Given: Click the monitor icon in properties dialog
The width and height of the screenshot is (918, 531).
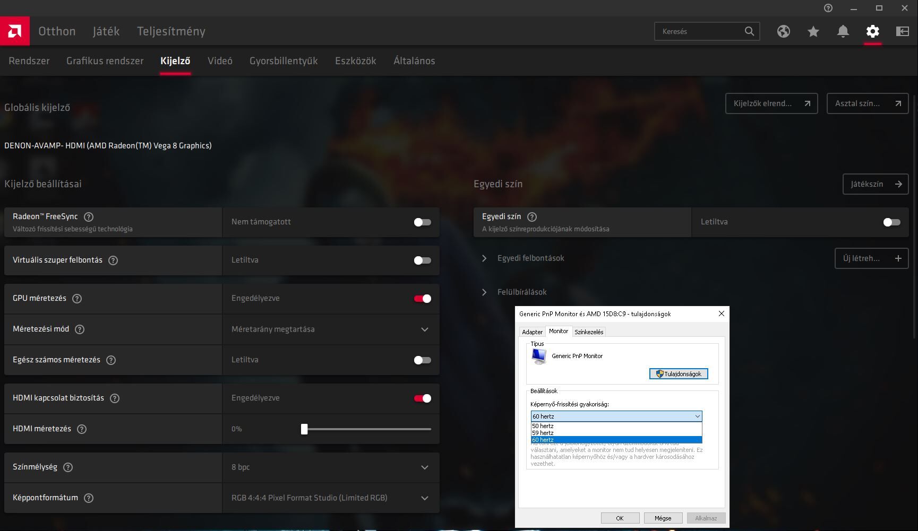Looking at the screenshot, I should tap(539, 356).
